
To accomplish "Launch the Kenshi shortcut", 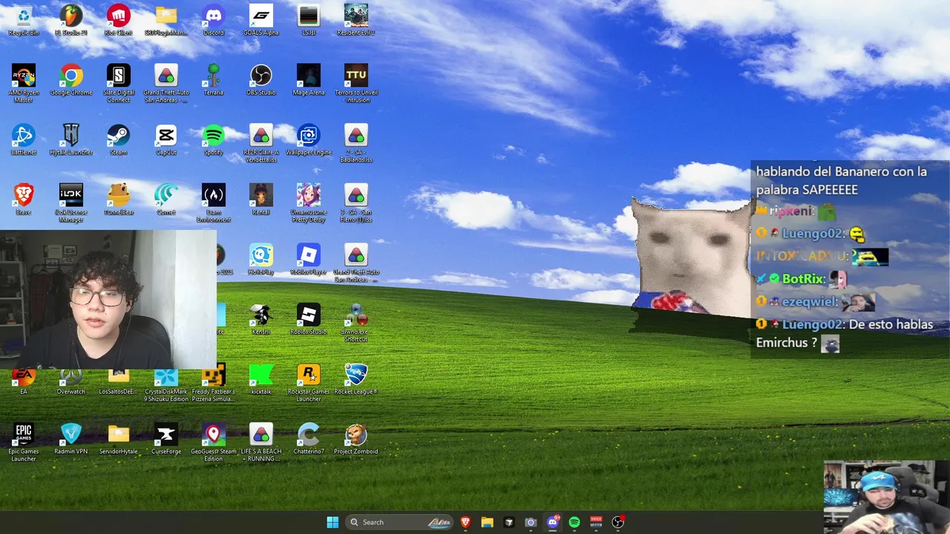I will click(x=261, y=319).
